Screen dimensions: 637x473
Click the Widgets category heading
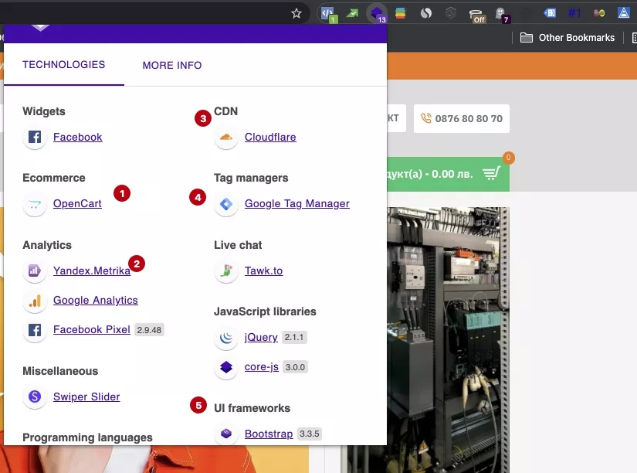[x=44, y=111]
